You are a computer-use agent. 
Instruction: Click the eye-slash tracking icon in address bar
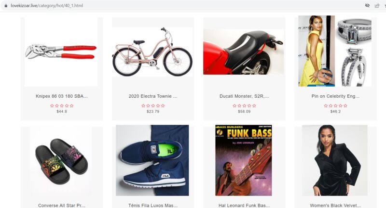coord(367,5)
